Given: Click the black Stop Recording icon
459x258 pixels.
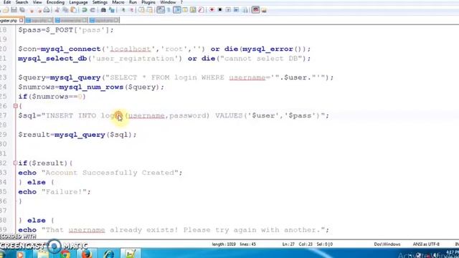Looking at the screenshot, I should [x=220, y=10].
